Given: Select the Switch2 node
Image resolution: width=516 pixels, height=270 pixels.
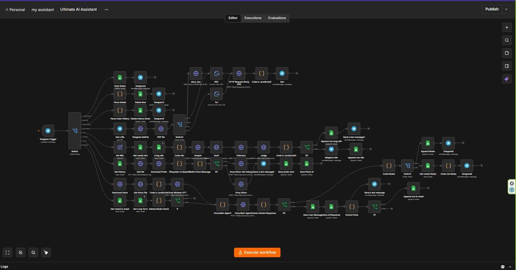Looking at the screenshot, I should tap(179, 124).
